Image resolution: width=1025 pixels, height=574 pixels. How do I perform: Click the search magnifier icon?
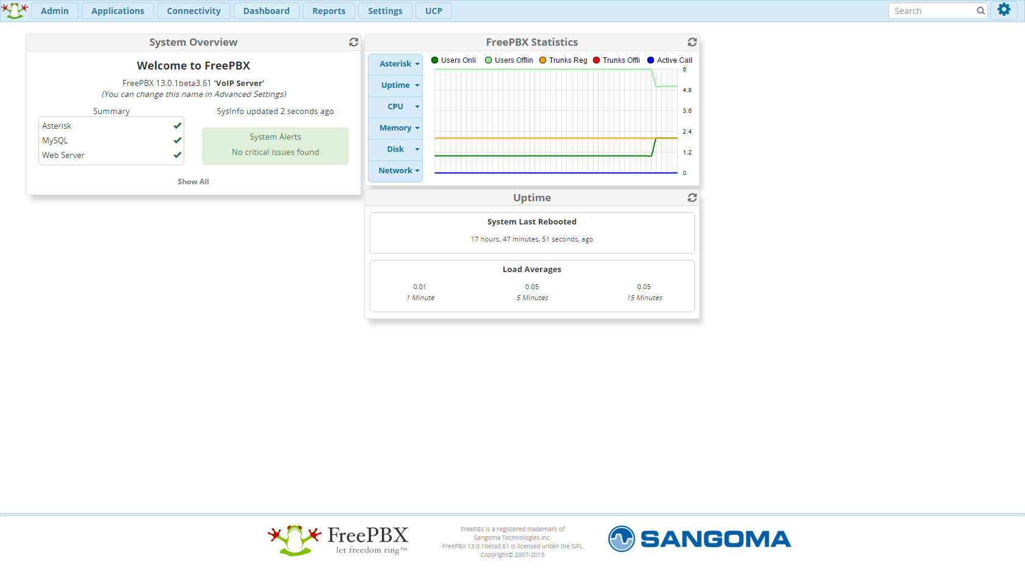(x=980, y=11)
